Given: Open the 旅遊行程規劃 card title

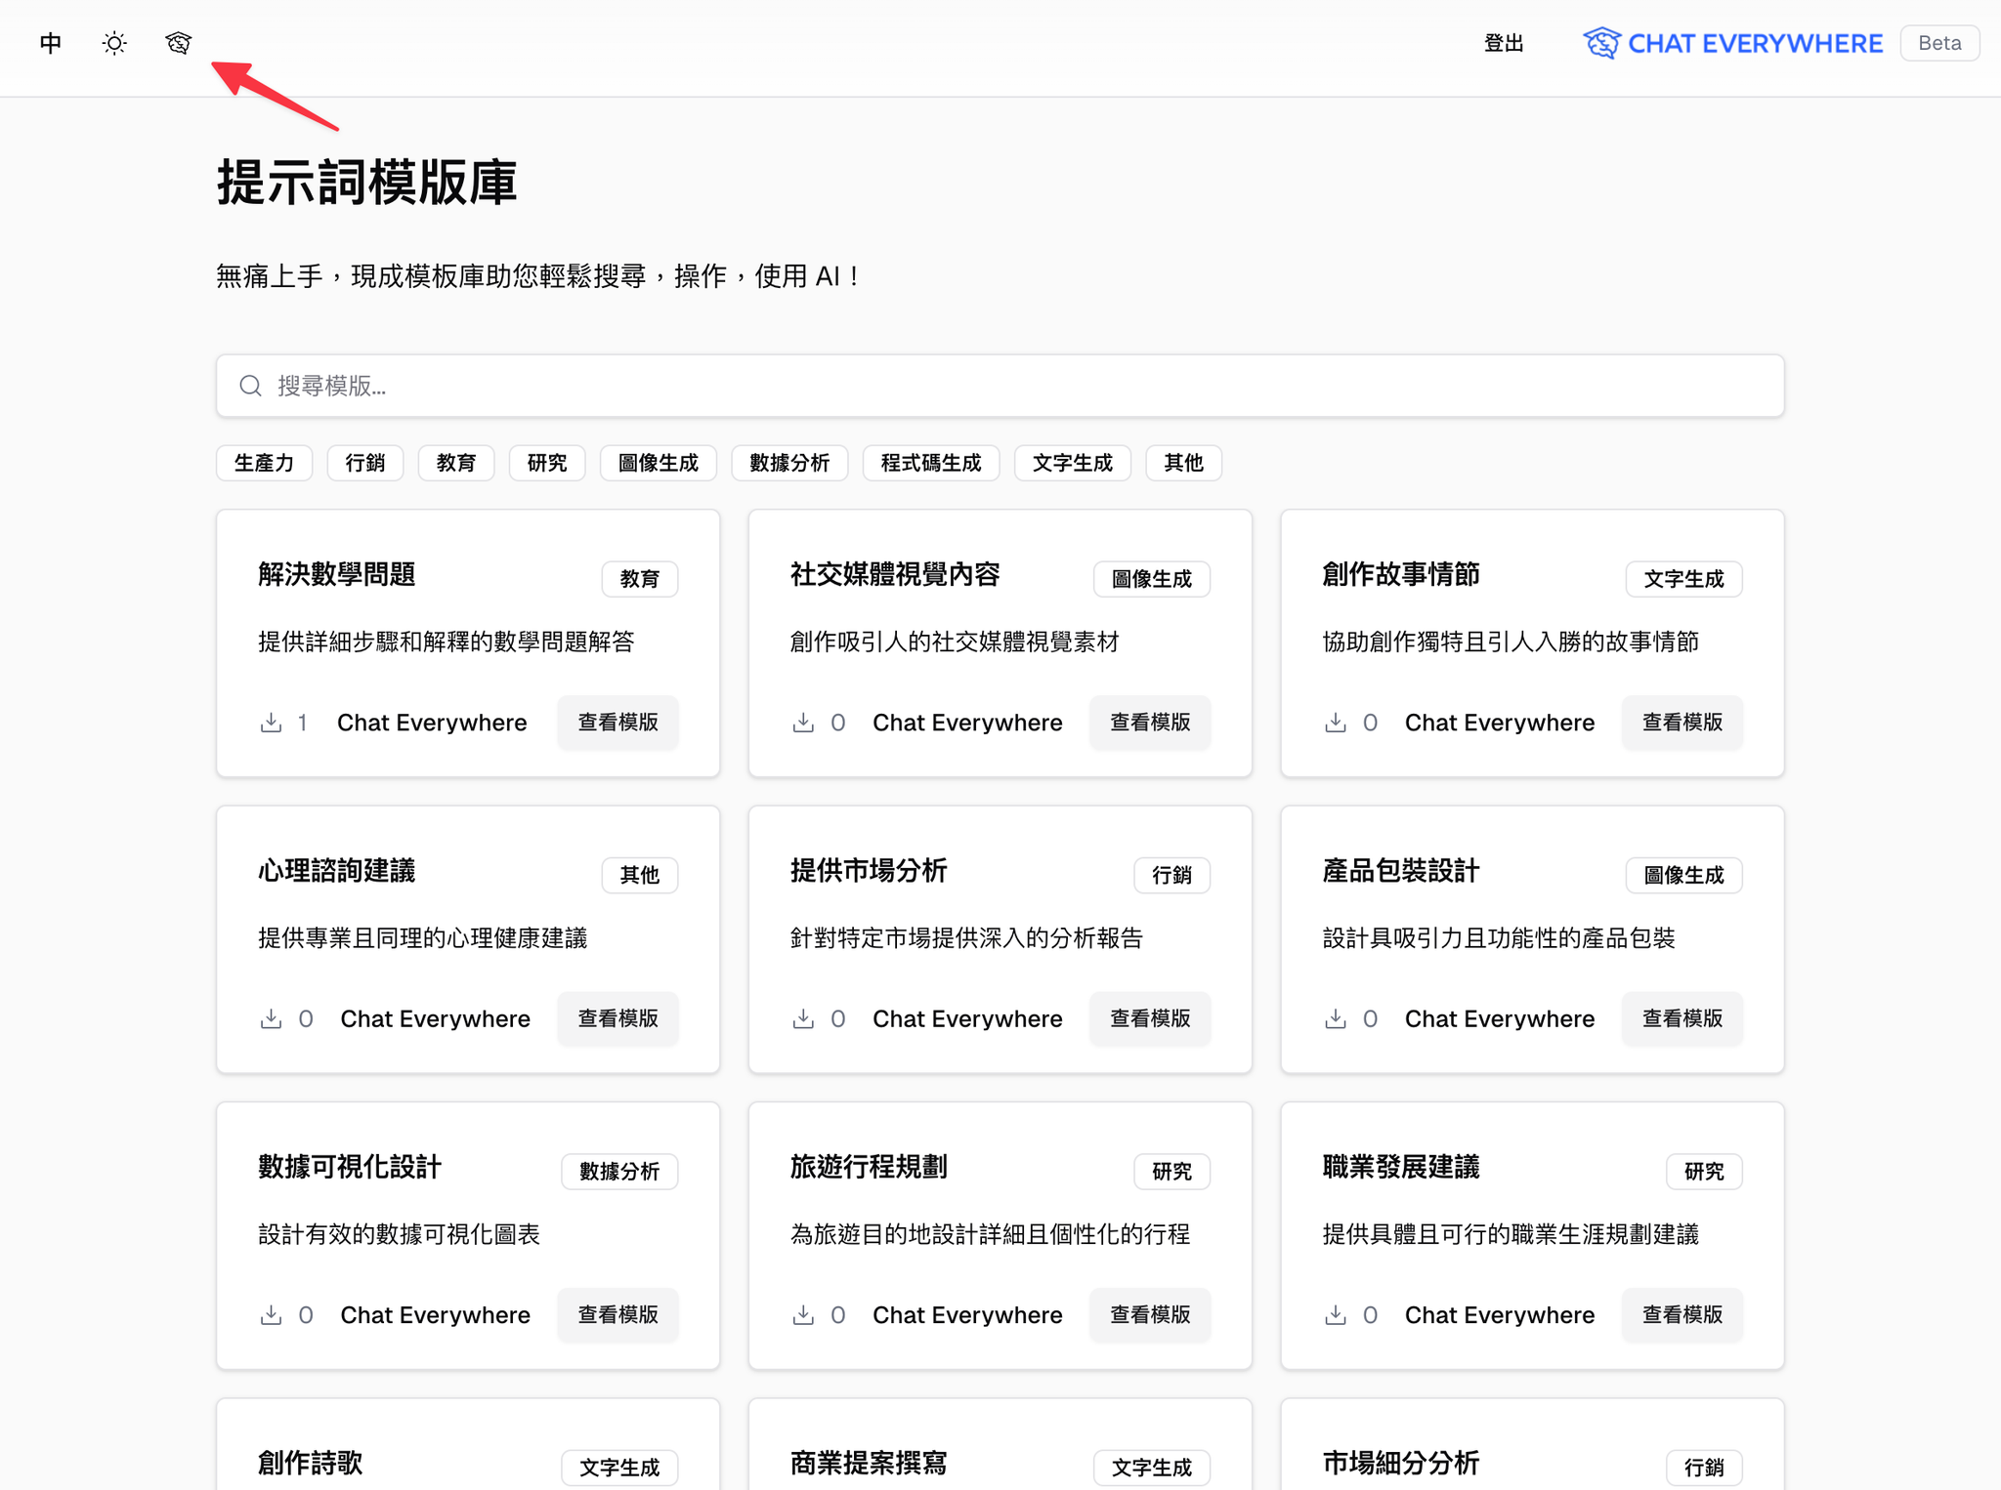Looking at the screenshot, I should 869,1167.
